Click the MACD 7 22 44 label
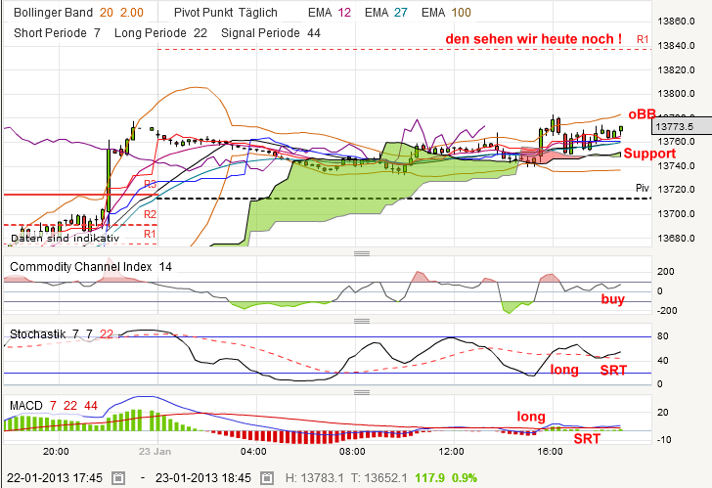The height and width of the screenshot is (488, 712). [x=54, y=406]
